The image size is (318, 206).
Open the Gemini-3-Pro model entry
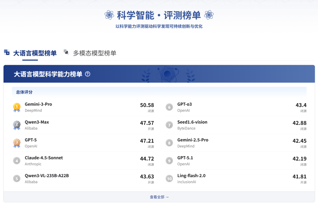point(83,107)
